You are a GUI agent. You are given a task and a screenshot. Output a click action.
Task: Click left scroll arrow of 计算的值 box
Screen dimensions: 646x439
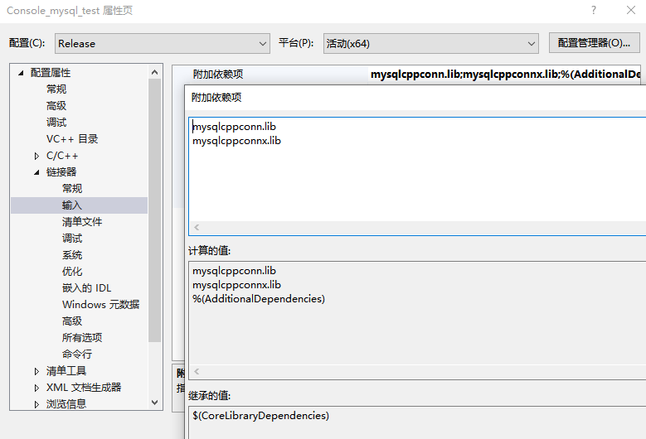[x=197, y=372]
